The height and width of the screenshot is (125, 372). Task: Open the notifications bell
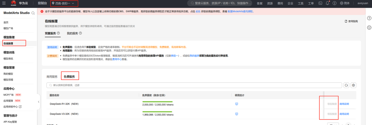coord(328,3)
